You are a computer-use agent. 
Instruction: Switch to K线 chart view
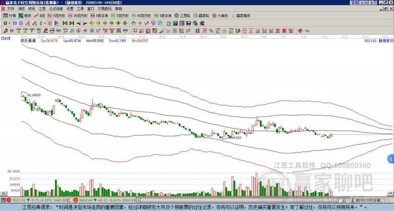39,15
